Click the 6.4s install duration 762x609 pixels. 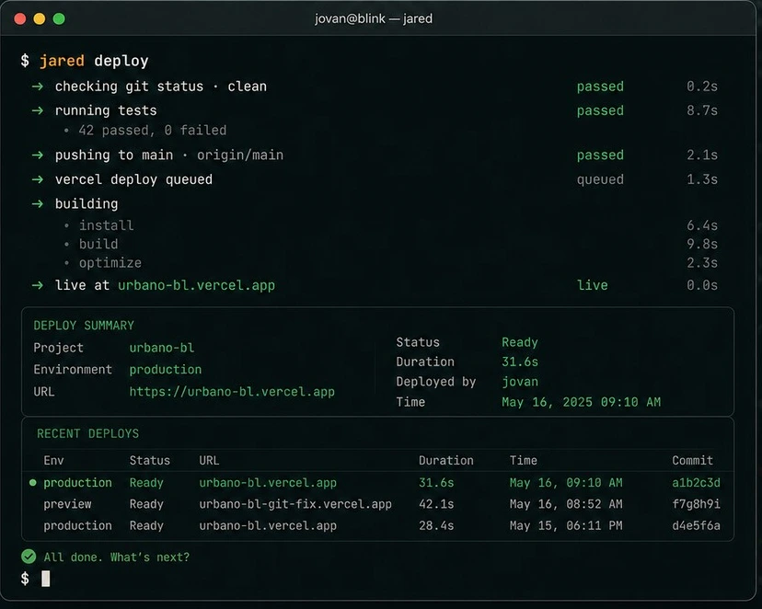tap(702, 225)
